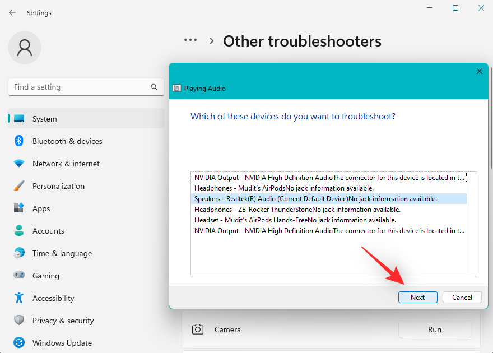493x353 pixels.
Task: Go to Gaming settings
Action: pyautogui.click(x=86, y=276)
